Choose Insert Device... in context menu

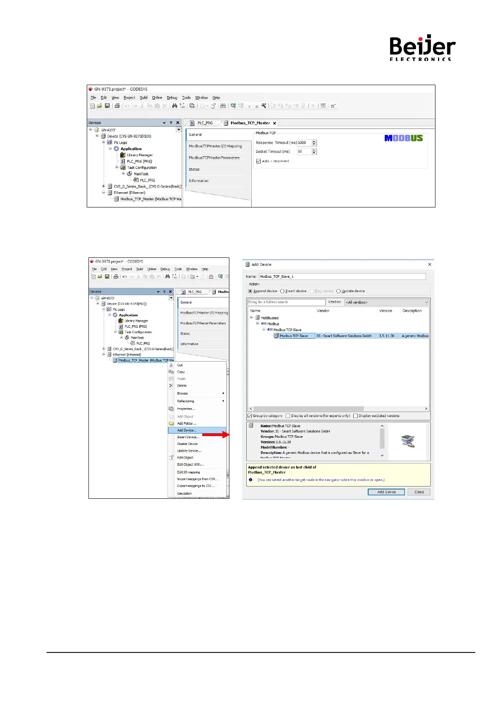point(197,437)
